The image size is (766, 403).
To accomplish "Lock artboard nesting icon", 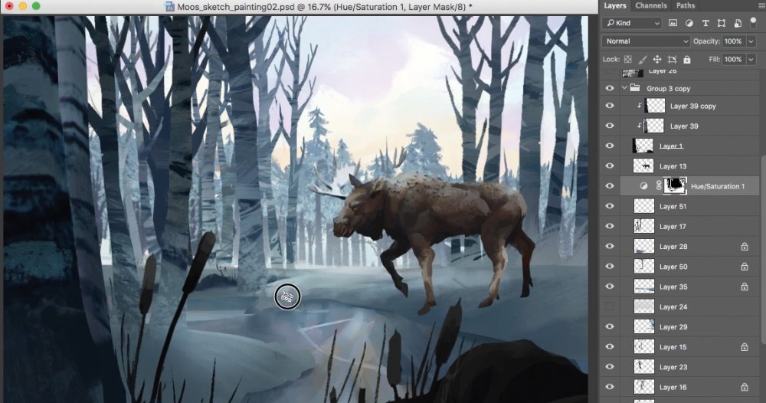I will click(673, 59).
